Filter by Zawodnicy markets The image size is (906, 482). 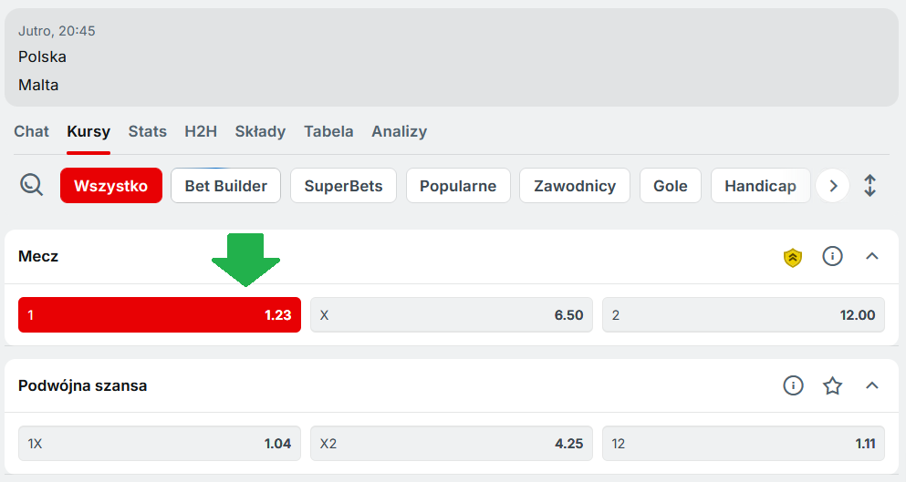575,186
